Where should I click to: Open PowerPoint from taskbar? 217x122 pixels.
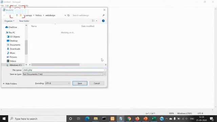145,119
